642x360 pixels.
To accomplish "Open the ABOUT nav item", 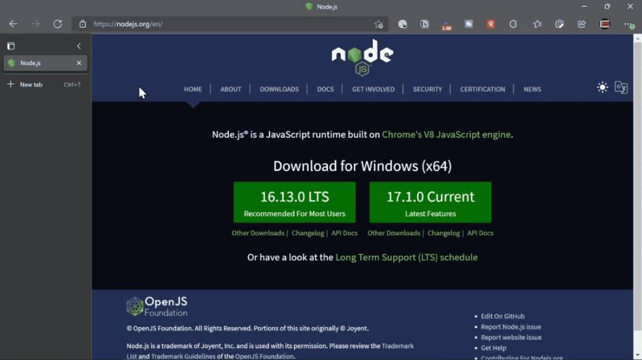I will click(231, 89).
